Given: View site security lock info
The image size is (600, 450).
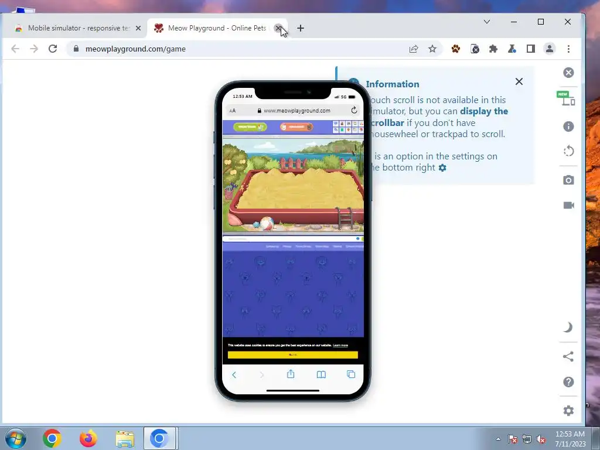Looking at the screenshot, I should coord(76,49).
